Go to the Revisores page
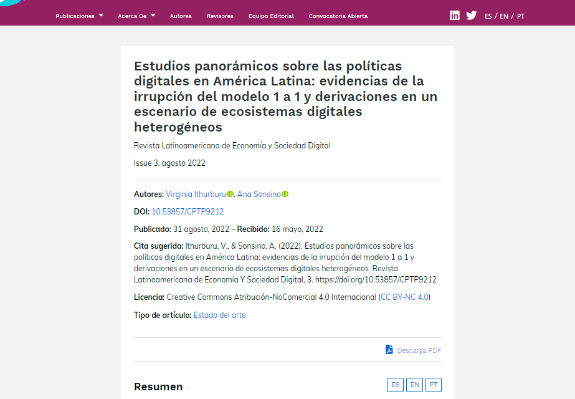The height and width of the screenshot is (399, 575). point(220,16)
